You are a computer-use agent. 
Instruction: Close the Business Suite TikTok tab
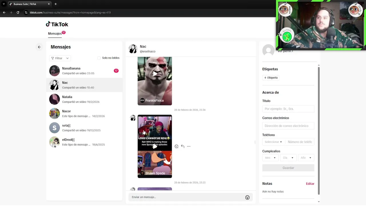49,4
